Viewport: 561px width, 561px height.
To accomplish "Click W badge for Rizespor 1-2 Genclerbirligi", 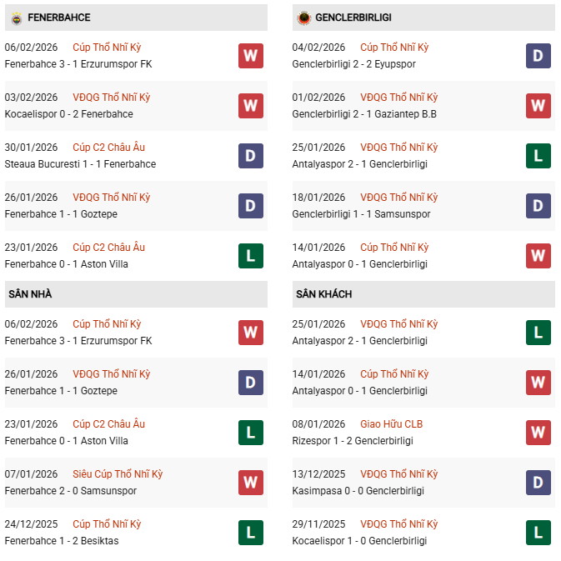I will tap(538, 433).
